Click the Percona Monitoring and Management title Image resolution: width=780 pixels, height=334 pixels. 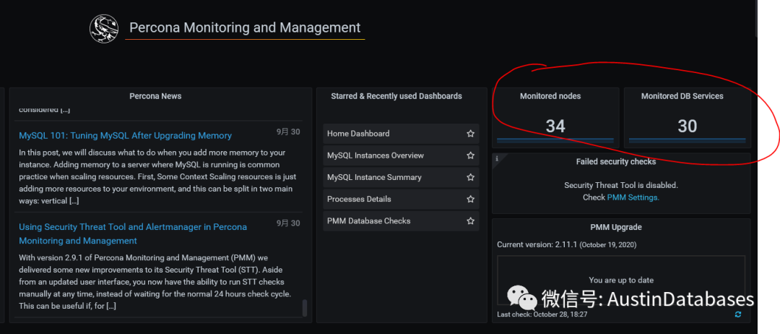click(x=245, y=27)
